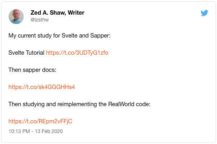Click the text 'My current study for'
The width and height of the screenshot is (217, 144).
(x=34, y=36)
